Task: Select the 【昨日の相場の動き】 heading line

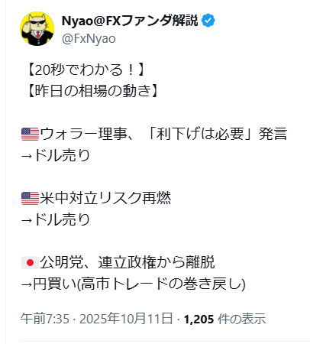Action: 93,91
